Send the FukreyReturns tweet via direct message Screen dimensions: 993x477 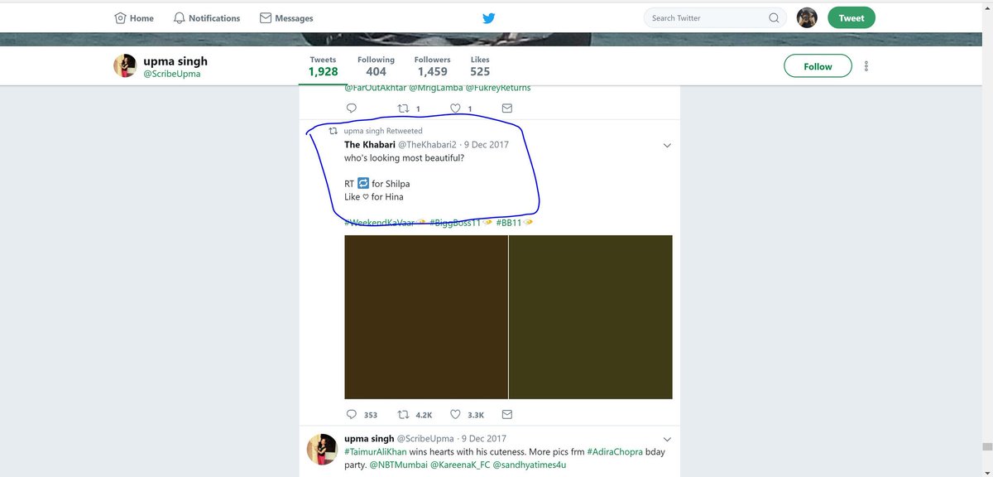[x=507, y=108]
